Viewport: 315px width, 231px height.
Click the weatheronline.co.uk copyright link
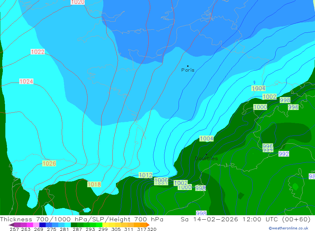point(289,228)
